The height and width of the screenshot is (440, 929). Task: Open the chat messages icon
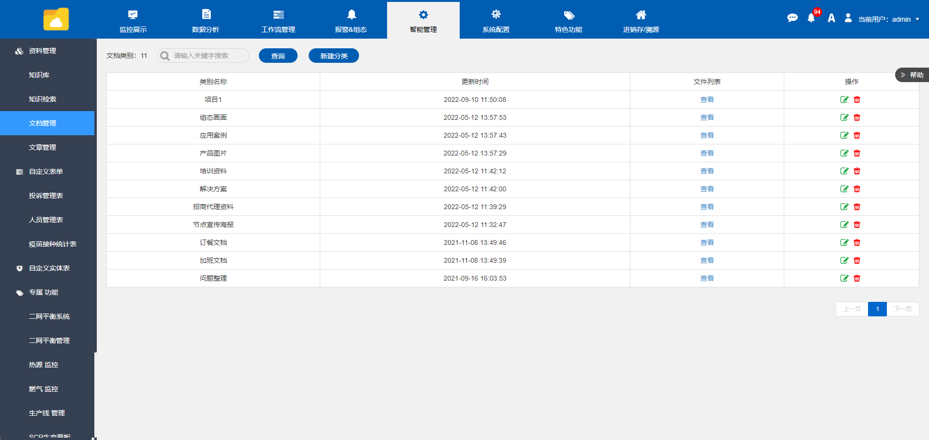tap(792, 18)
